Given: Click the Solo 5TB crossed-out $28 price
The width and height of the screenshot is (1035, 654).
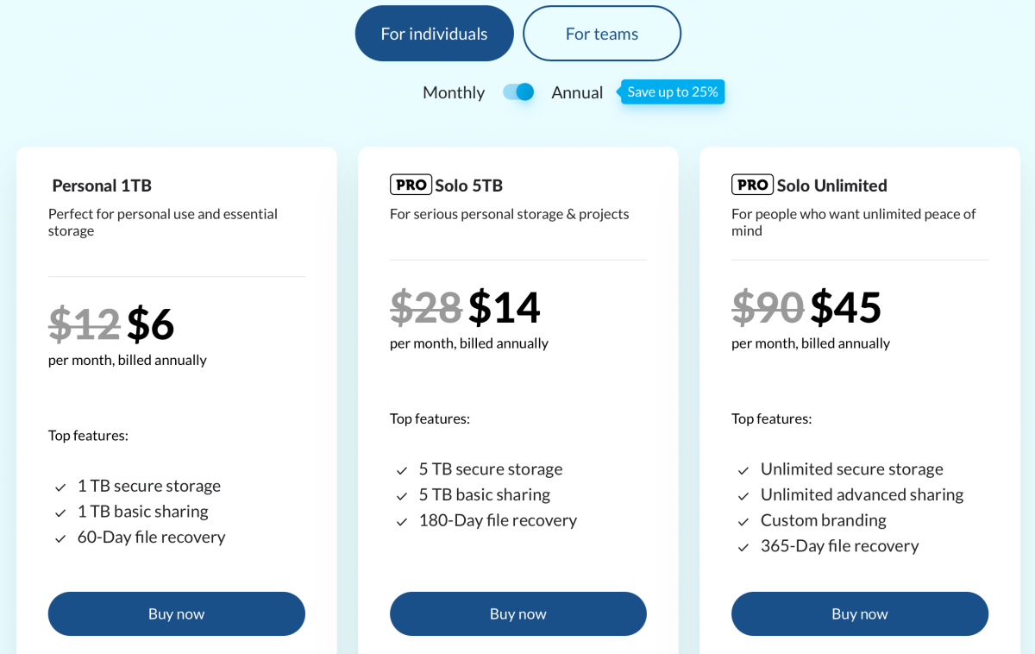Looking at the screenshot, I should tap(426, 307).
